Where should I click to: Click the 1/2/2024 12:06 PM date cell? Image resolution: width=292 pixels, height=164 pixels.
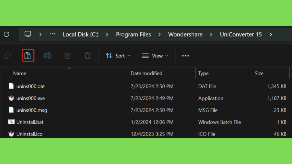coord(152,122)
